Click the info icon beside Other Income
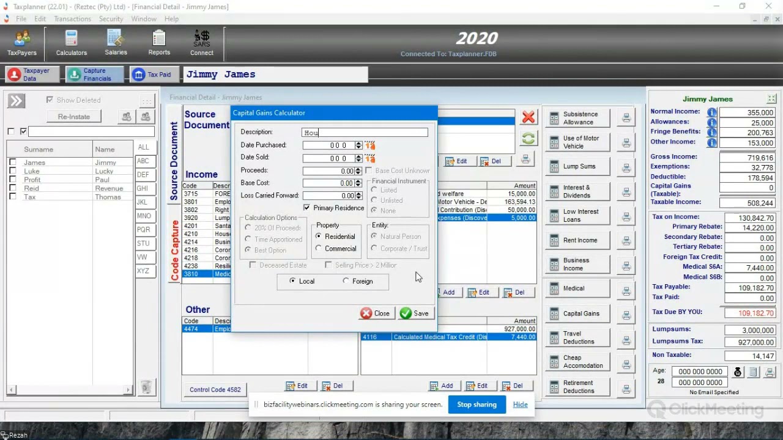The image size is (783, 440). point(711,143)
